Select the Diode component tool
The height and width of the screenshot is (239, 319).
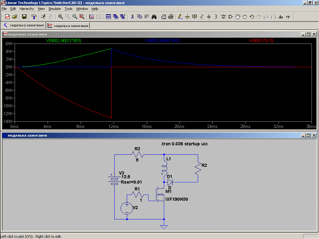pos(223,17)
